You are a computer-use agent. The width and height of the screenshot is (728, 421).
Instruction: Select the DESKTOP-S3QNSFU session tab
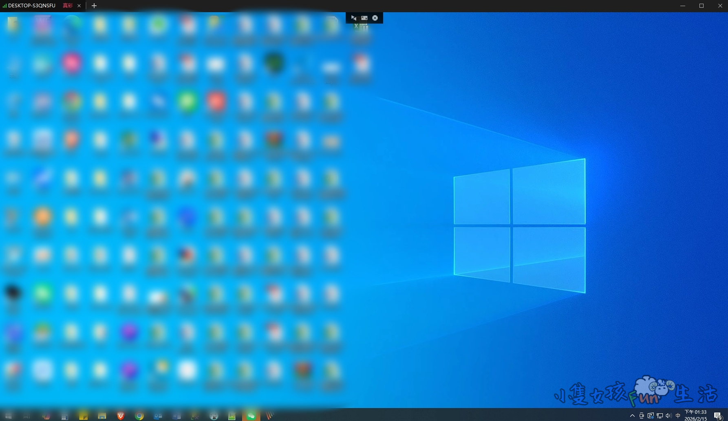pyautogui.click(x=31, y=6)
